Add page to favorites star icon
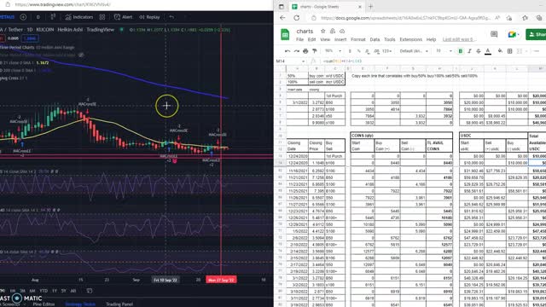The width and height of the screenshot is (546, 307). [509, 18]
